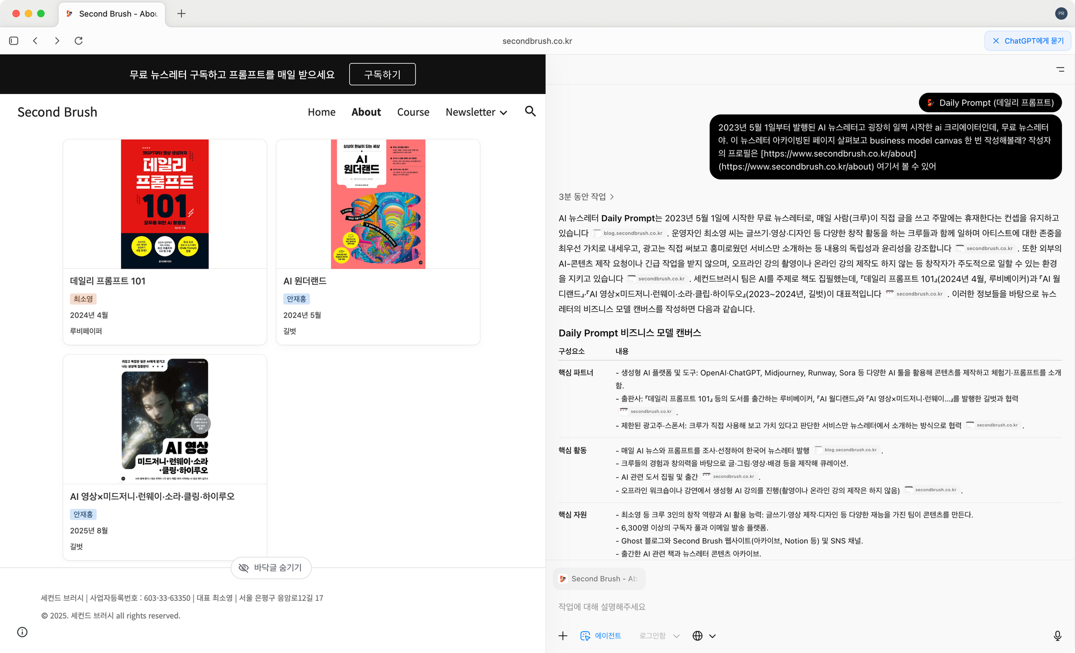1075x653 pixels.
Task: Open a new tab with plus icon
Action: [181, 13]
